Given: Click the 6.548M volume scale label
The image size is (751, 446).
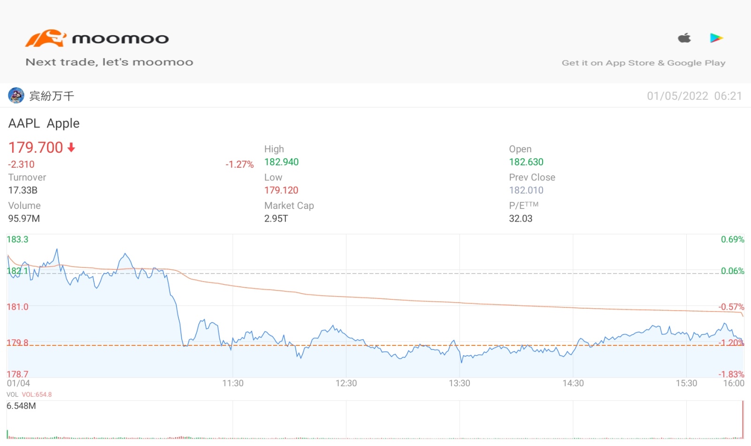Looking at the screenshot, I should pos(21,406).
